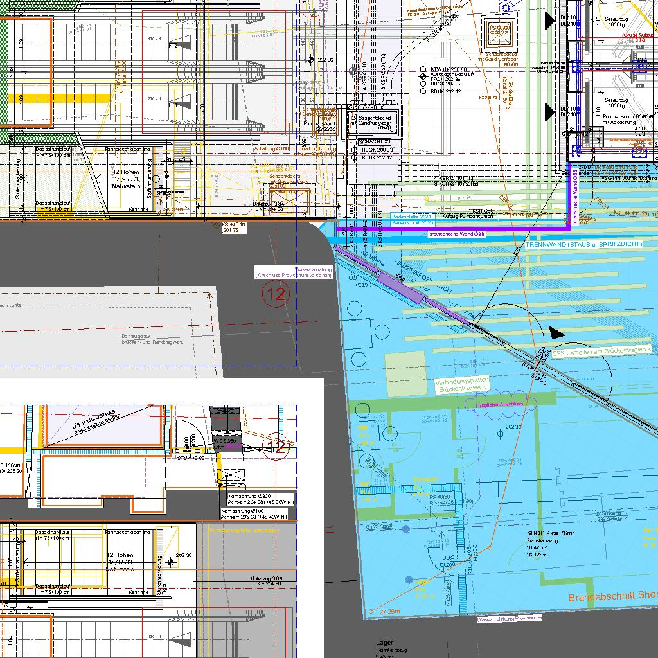The width and height of the screenshot is (658, 658).
Task: Select the "Unterzug 3.84" beam label
Action: tap(269, 204)
